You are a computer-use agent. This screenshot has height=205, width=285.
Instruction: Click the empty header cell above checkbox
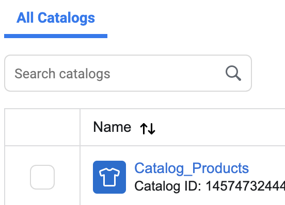42,127
